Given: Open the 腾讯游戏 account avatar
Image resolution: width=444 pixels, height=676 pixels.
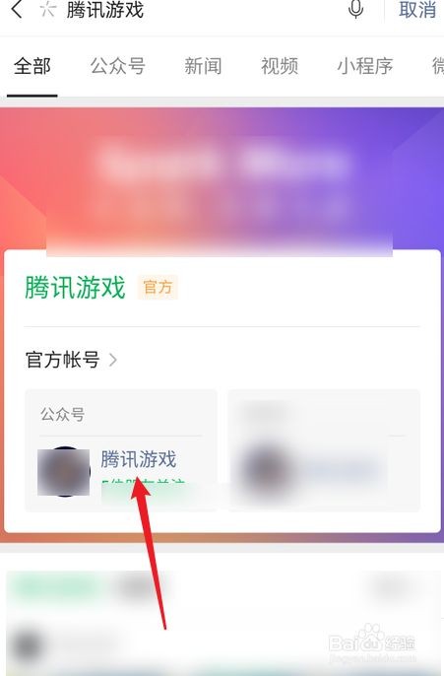Looking at the screenshot, I should tap(64, 472).
